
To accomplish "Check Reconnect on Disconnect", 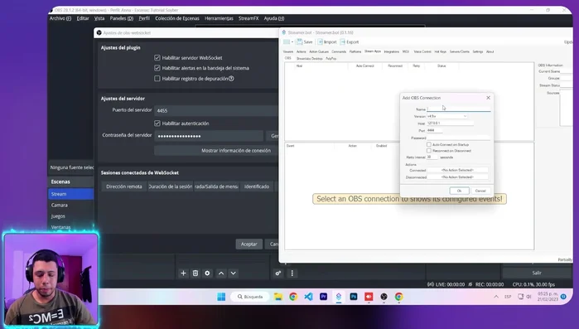I will coord(429,151).
